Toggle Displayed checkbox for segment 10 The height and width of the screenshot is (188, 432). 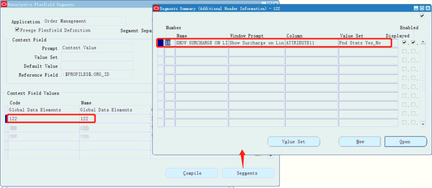(x=404, y=42)
